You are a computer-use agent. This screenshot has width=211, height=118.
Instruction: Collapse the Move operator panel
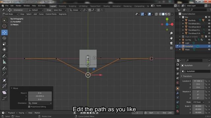pyautogui.click(x=12, y=88)
